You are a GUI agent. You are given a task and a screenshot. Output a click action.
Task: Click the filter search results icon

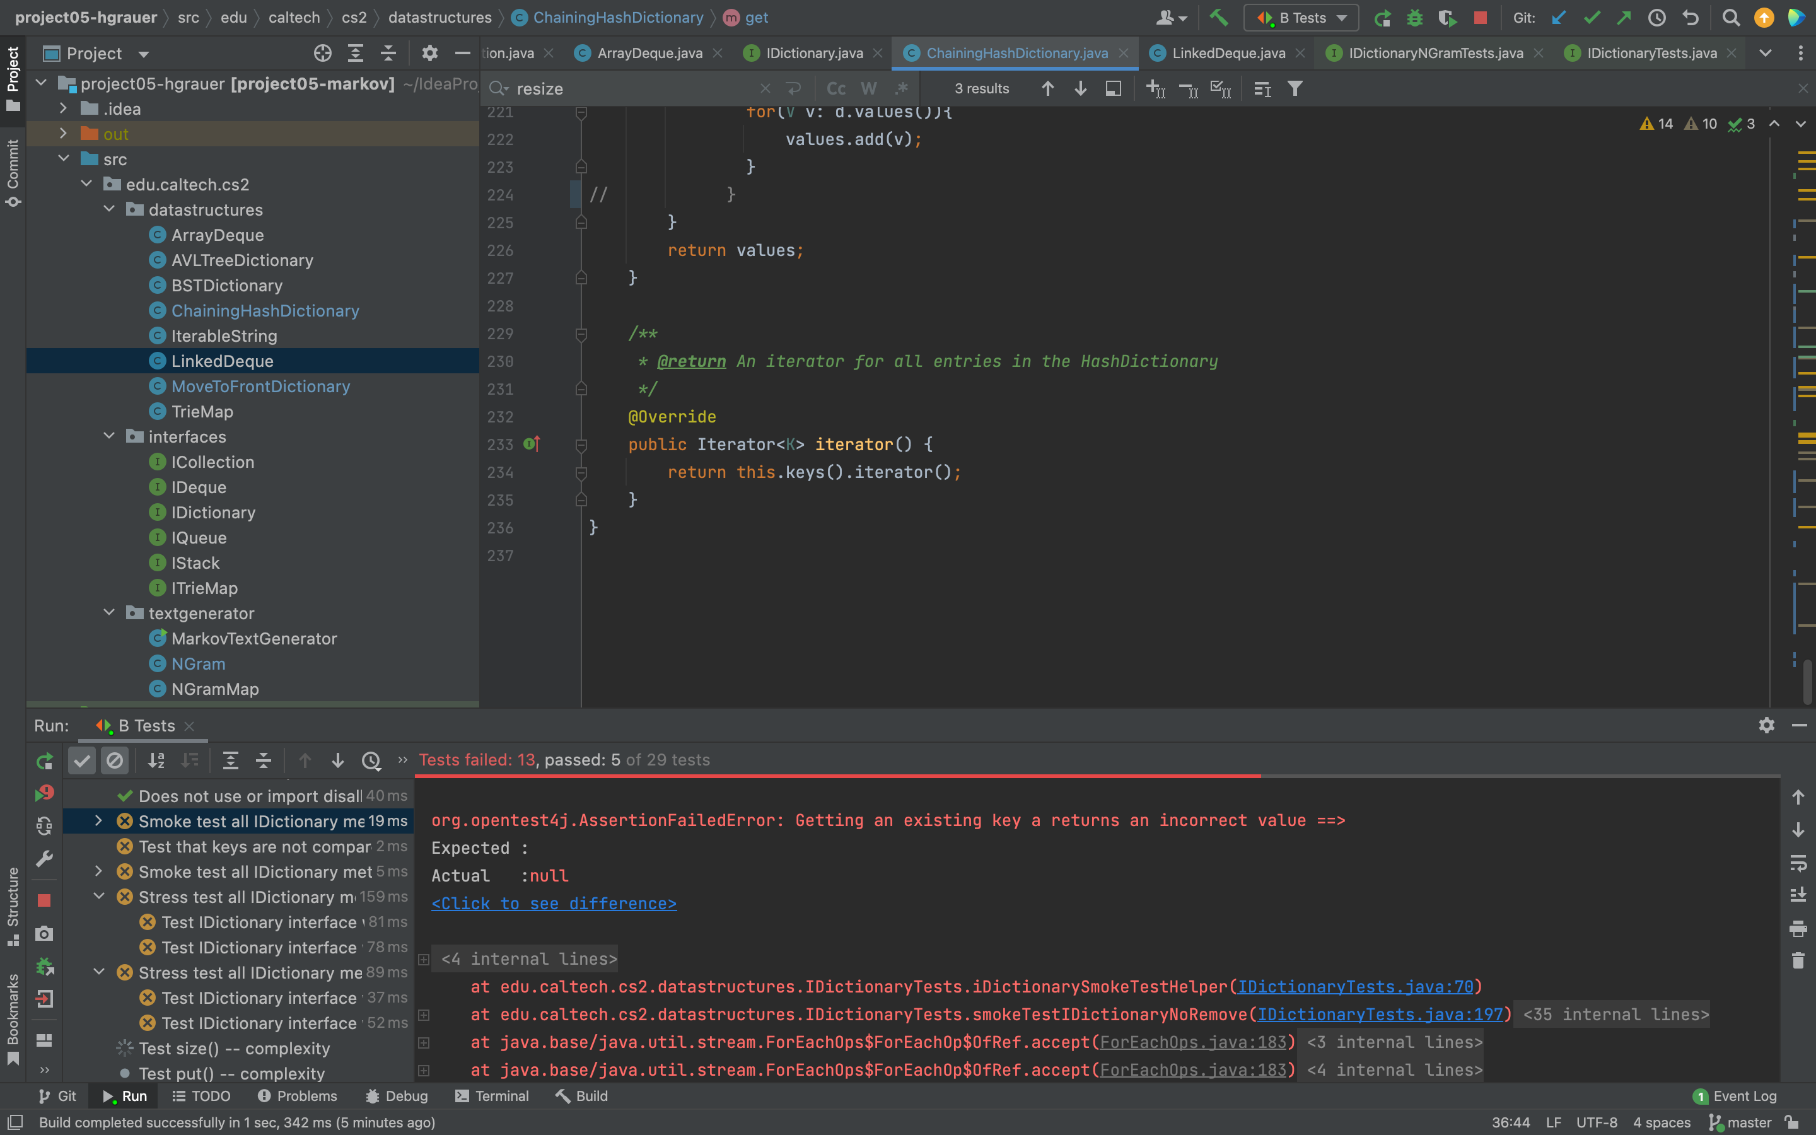(1295, 88)
